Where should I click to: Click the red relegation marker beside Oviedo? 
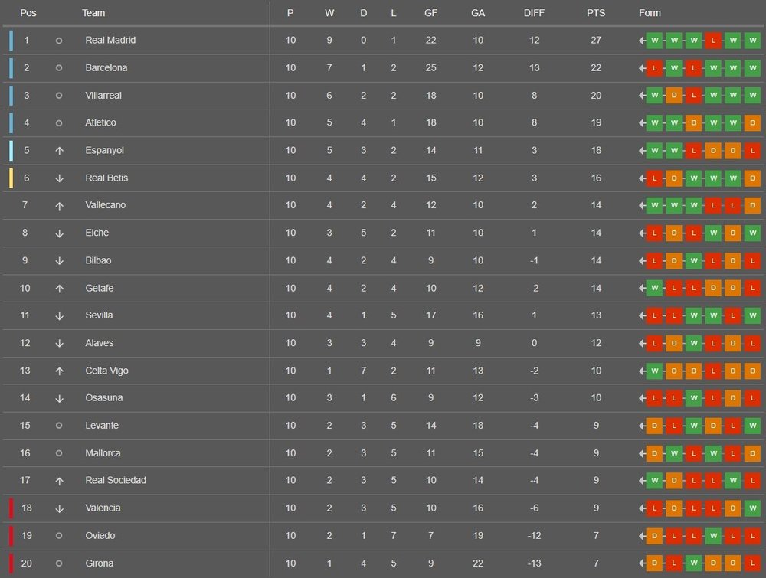11,536
